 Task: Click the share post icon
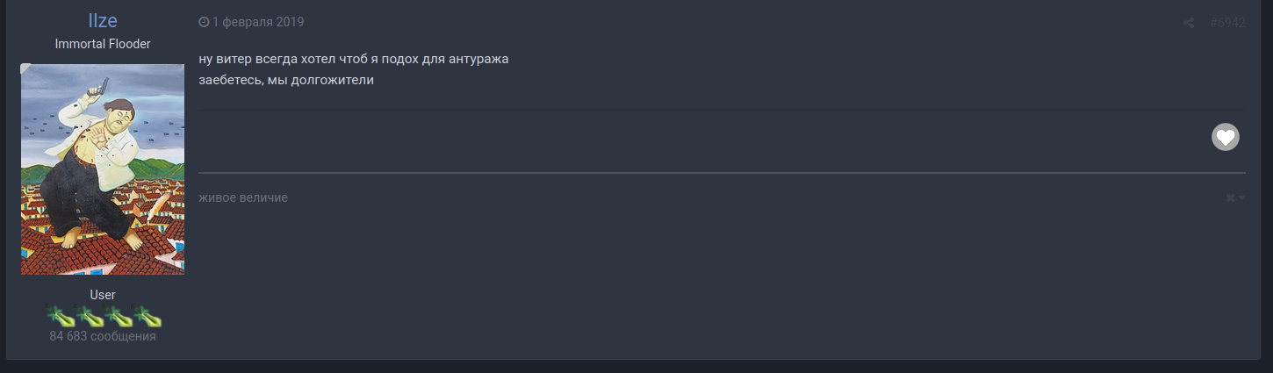pos(1188,23)
